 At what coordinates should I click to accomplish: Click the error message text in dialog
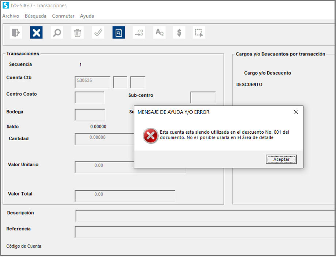224,135
